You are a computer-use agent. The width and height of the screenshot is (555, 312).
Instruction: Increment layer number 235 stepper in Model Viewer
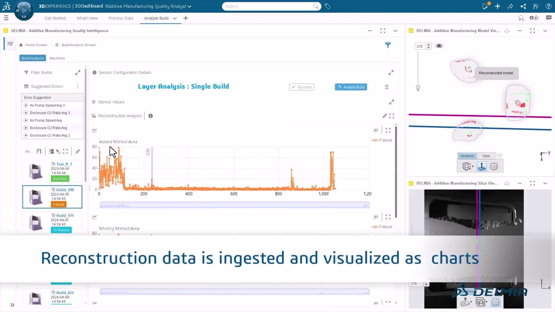pos(428,44)
